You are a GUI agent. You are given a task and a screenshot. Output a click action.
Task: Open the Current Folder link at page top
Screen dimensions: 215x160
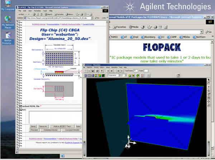coord(88,24)
